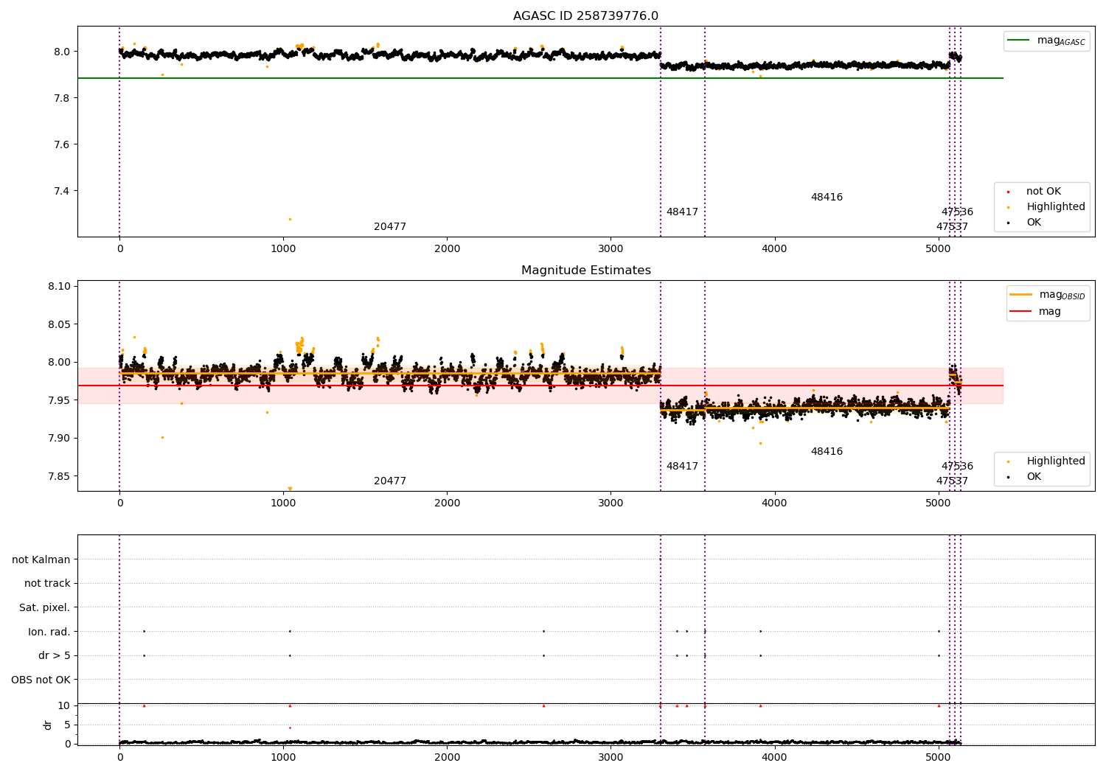This screenshot has width=1106, height=774.
Task: Click orange outlier point near 7.3 in top plot
Action: point(290,219)
